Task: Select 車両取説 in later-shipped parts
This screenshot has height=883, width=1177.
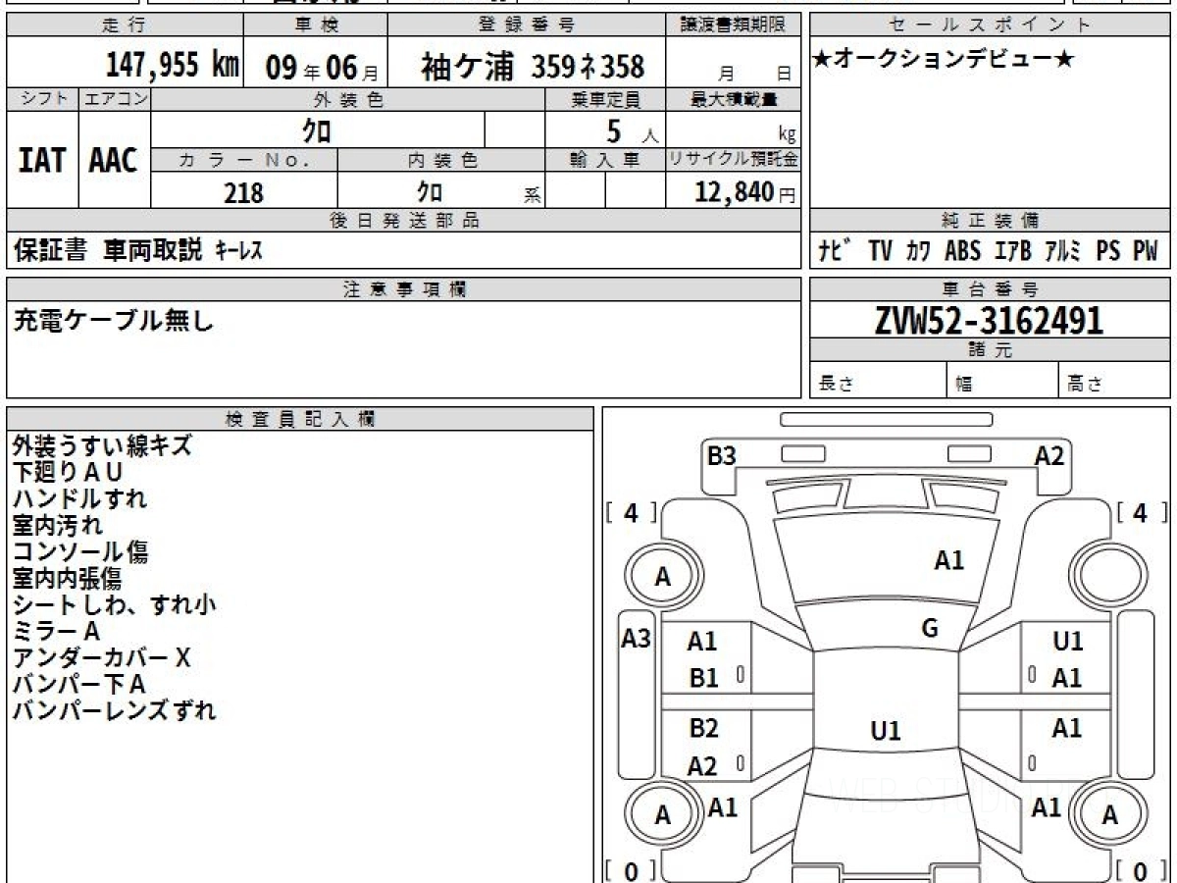Action: 152,251
